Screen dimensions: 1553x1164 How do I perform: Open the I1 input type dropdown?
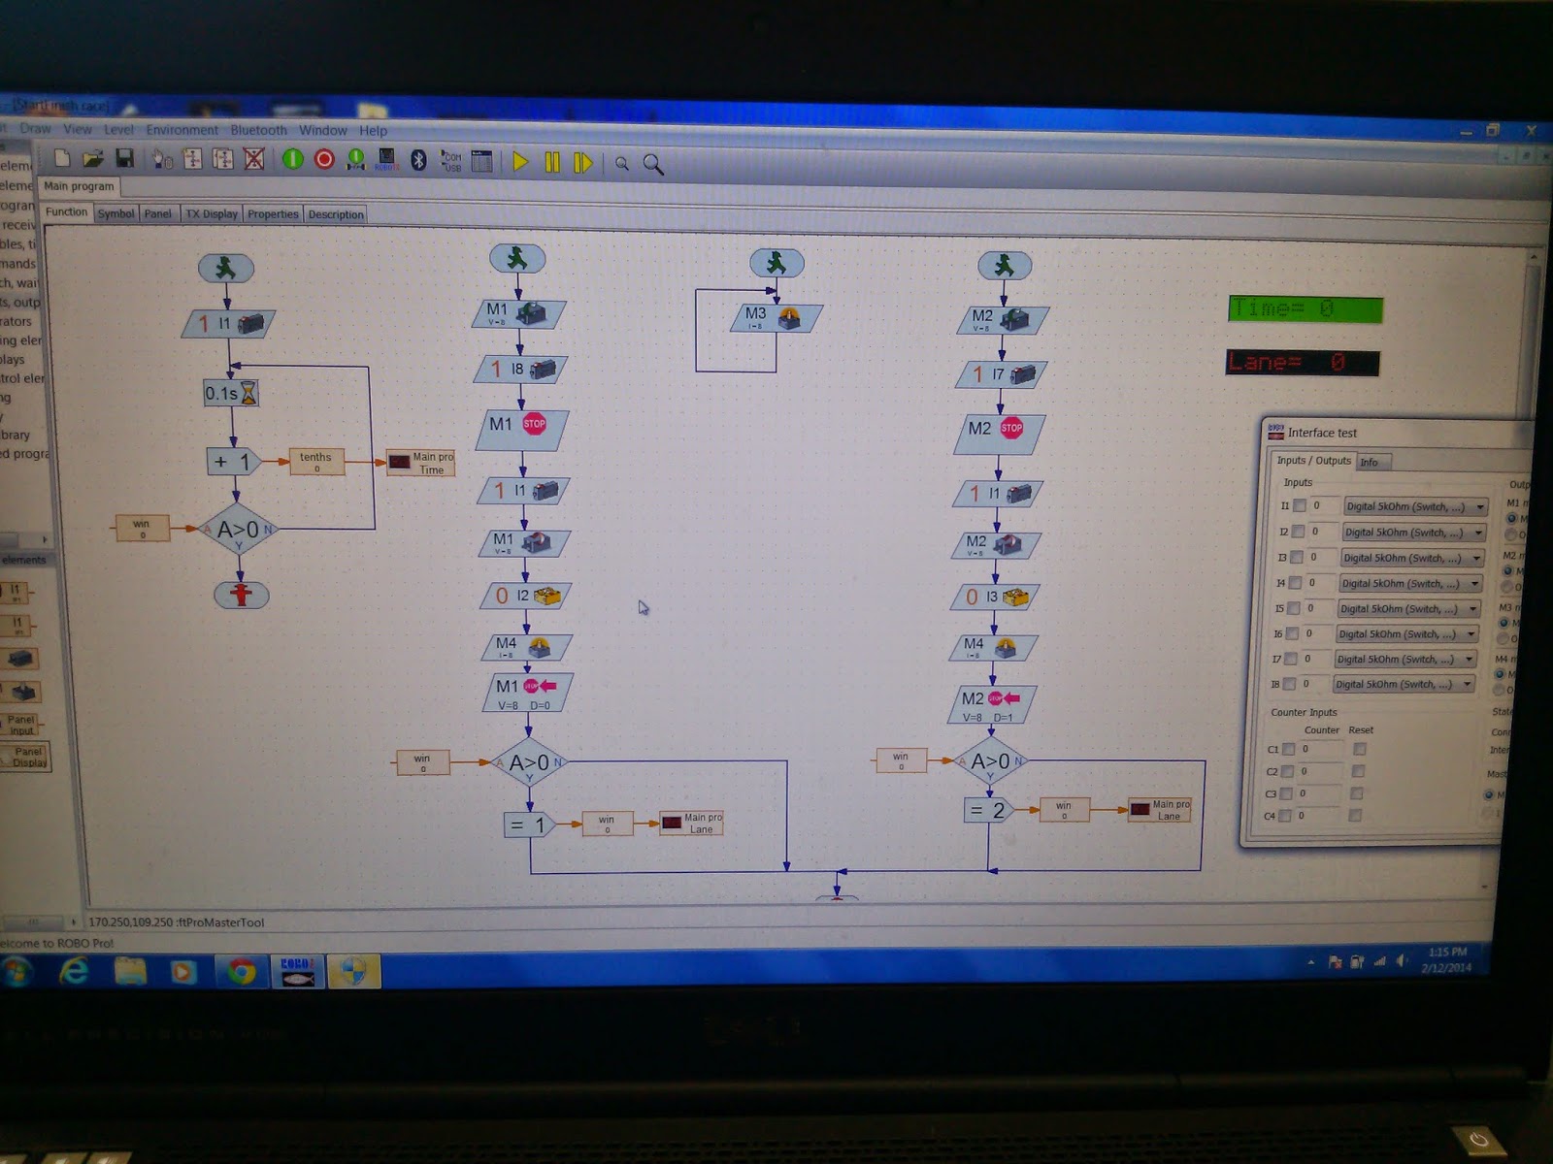[1416, 506]
